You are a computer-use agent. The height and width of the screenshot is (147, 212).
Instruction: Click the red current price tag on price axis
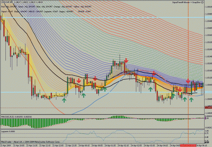208,108
